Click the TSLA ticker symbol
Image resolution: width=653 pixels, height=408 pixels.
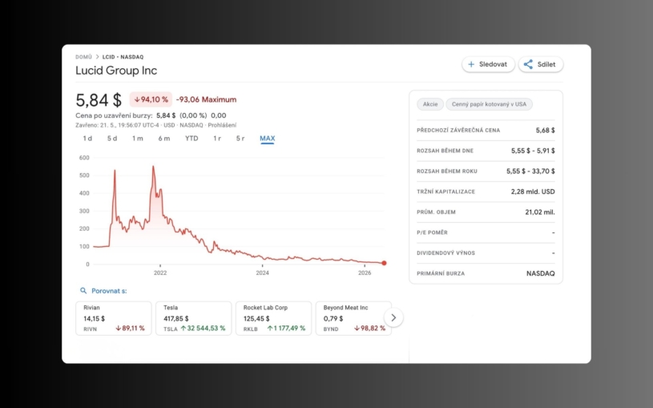[171, 329]
